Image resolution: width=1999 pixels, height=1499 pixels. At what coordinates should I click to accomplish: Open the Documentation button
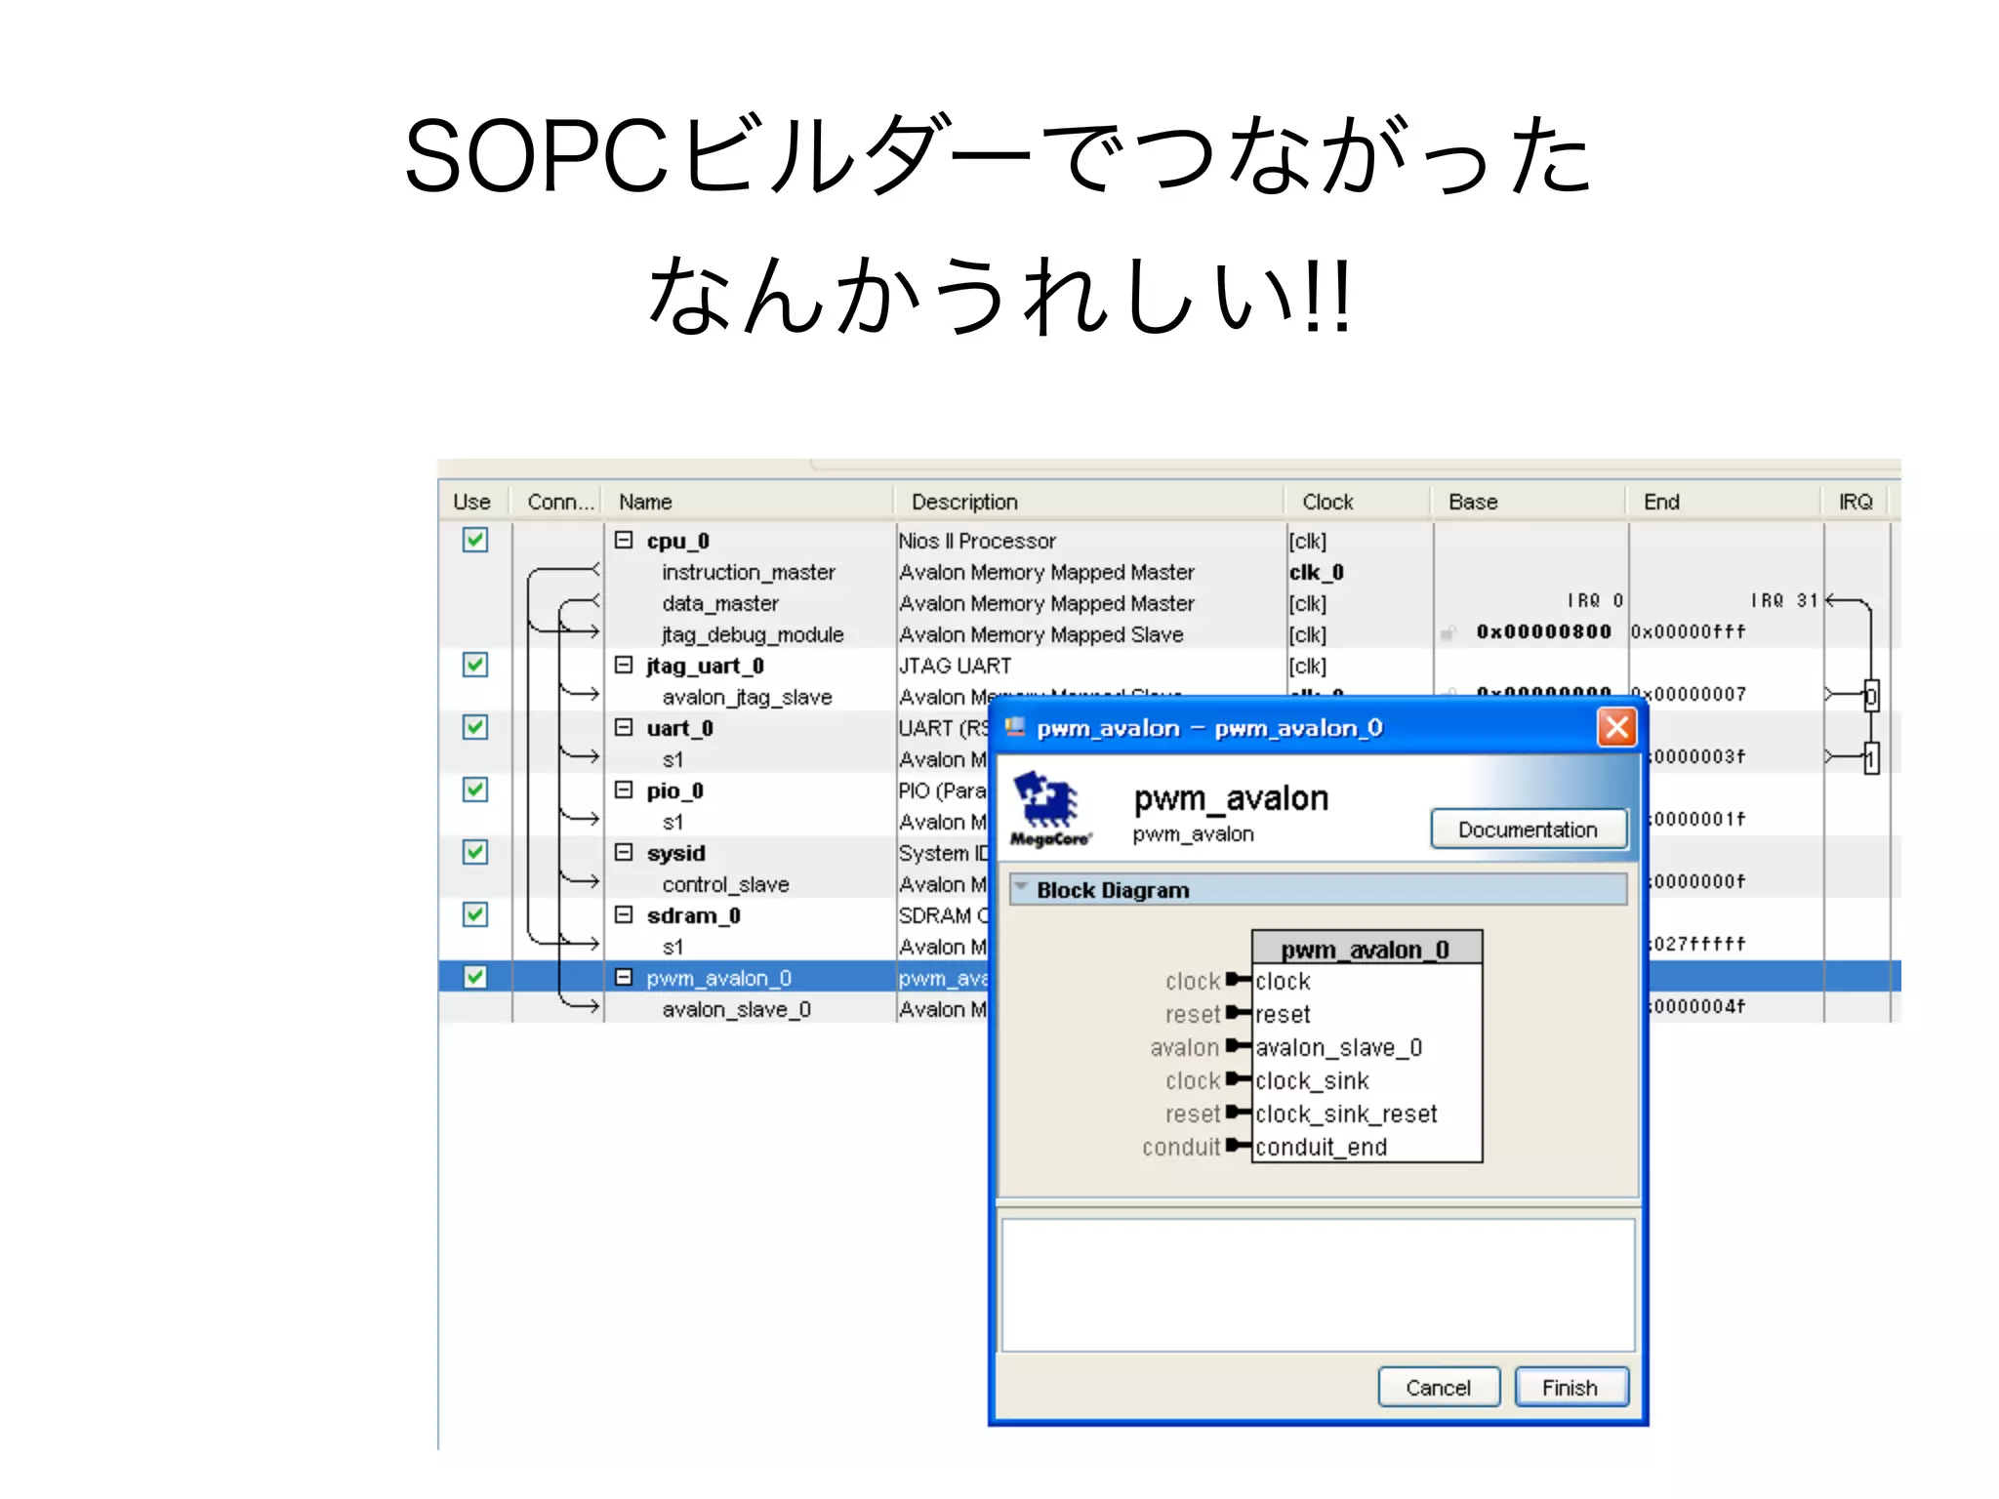tap(1529, 830)
